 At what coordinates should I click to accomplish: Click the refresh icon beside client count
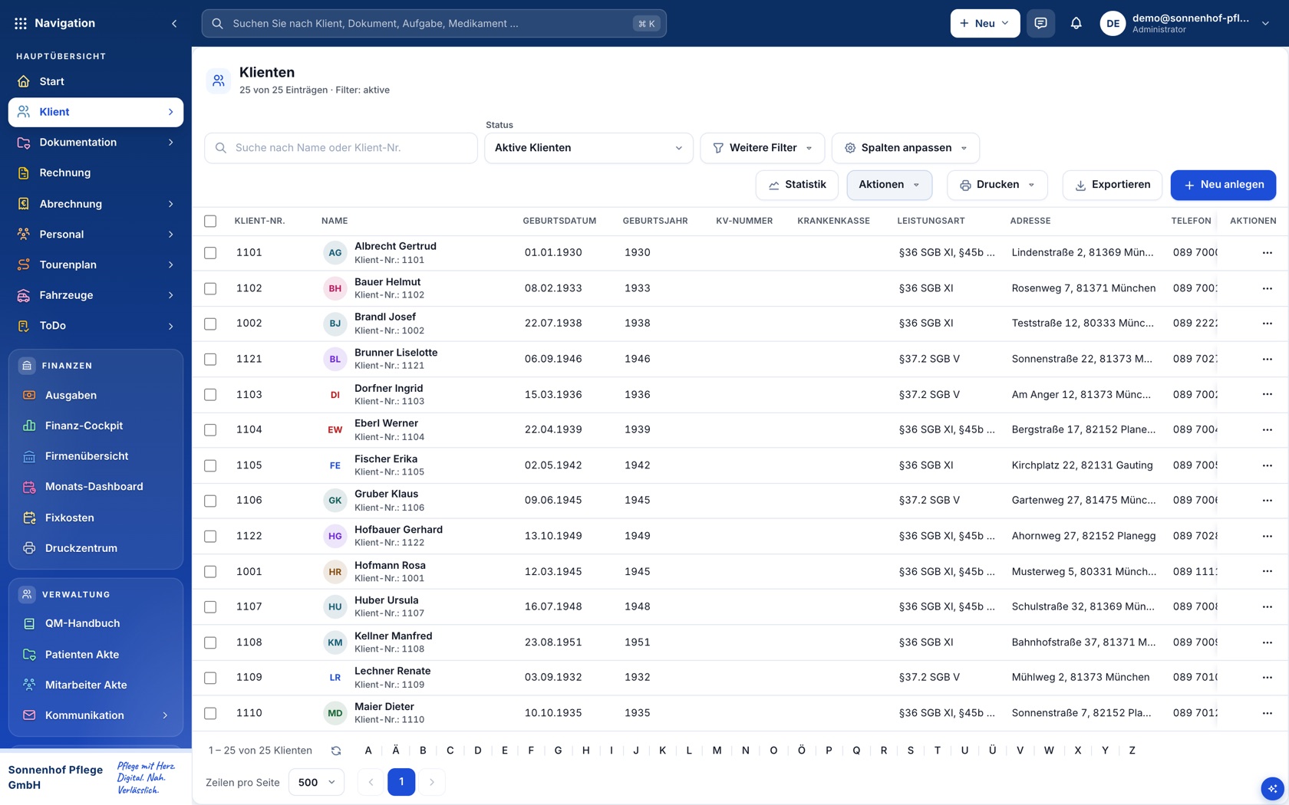pos(336,751)
